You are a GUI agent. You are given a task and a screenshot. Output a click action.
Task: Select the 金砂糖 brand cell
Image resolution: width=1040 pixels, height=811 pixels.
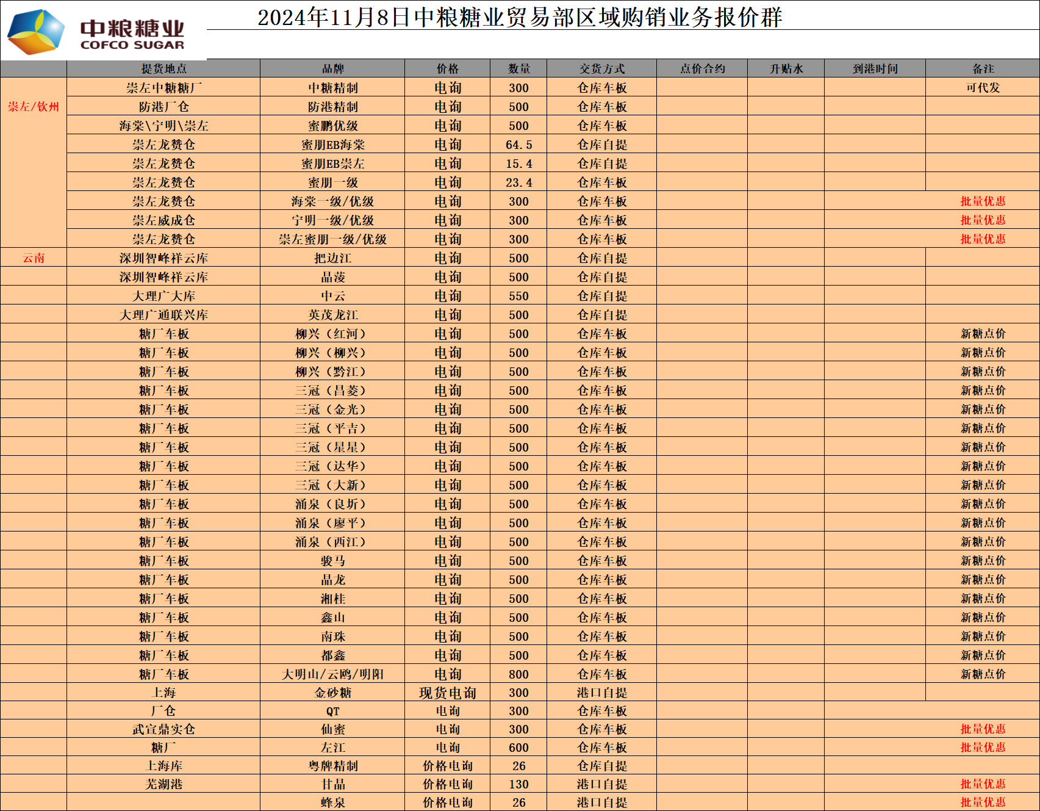tap(332, 693)
